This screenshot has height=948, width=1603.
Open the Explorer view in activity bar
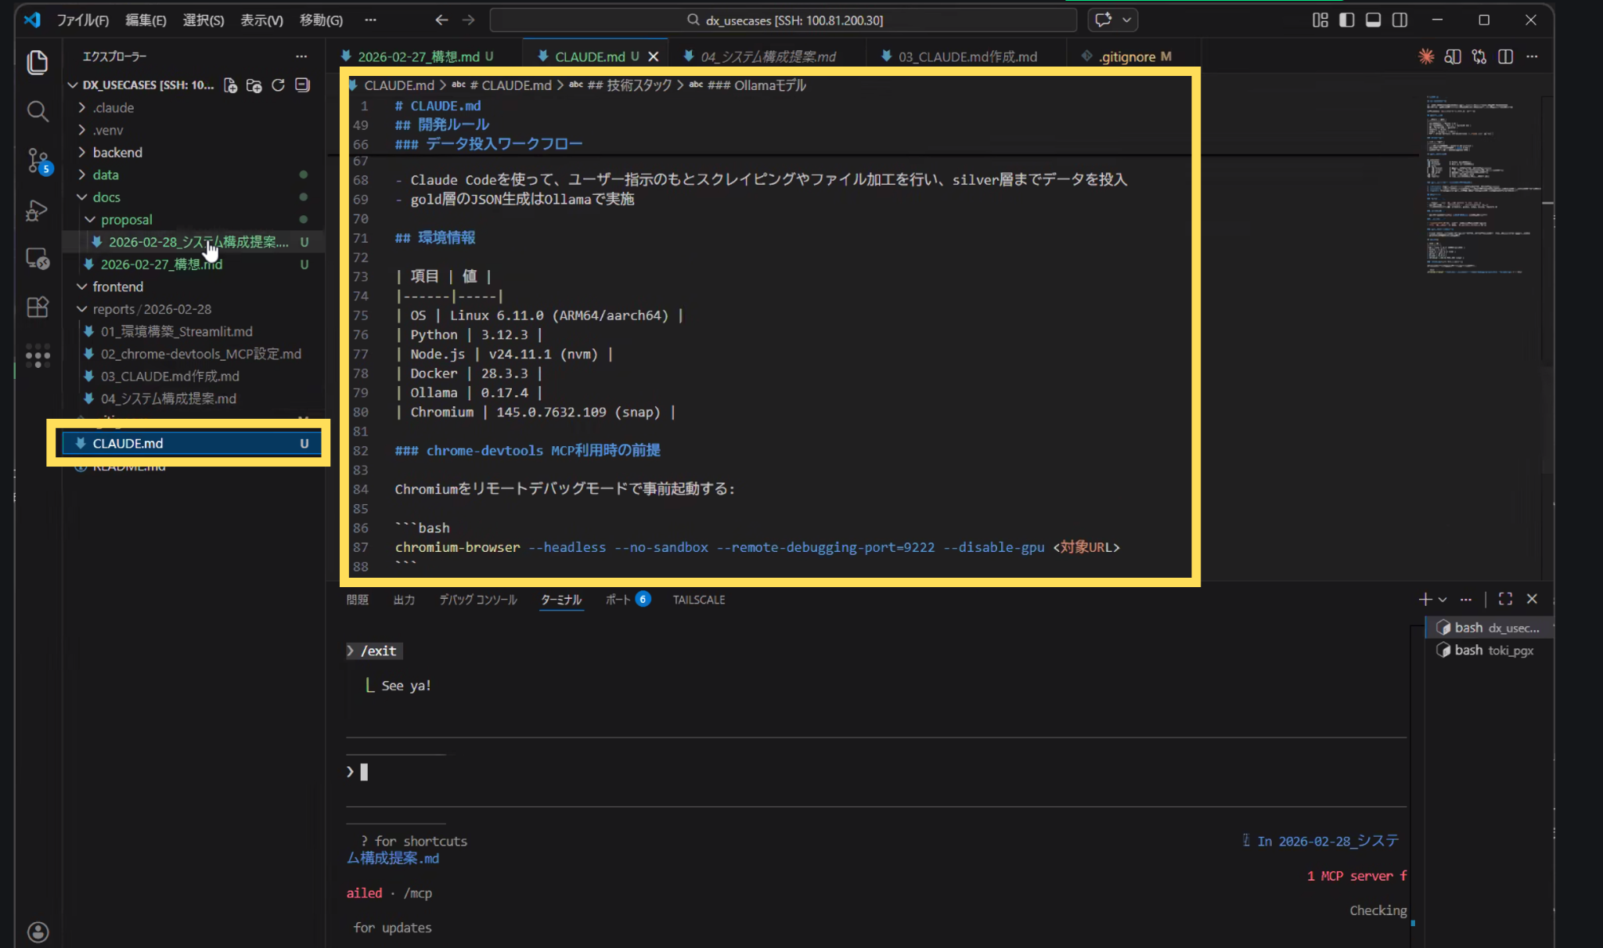coord(37,62)
